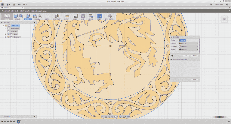Open the timeline settings gear
231x124 pixels.
229,121
